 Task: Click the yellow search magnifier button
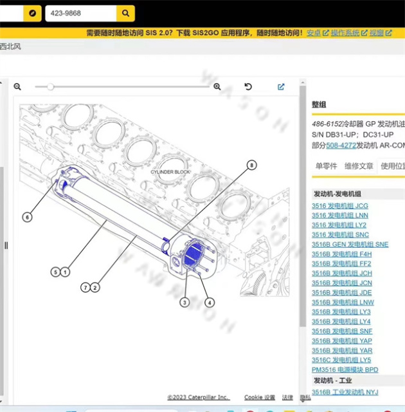[x=126, y=13]
